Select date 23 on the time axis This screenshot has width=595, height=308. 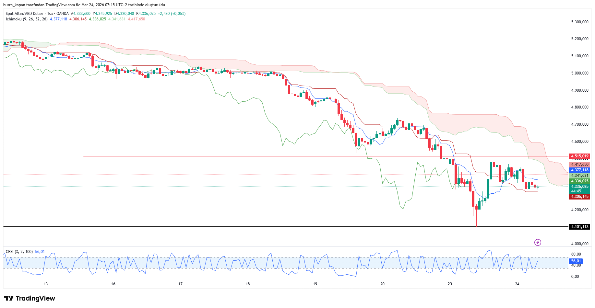point(450,284)
